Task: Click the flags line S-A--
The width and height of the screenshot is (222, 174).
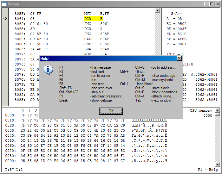Action: click(176, 14)
